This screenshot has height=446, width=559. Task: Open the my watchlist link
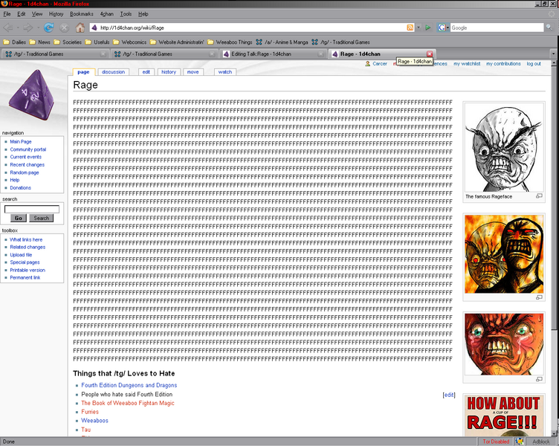(x=467, y=63)
